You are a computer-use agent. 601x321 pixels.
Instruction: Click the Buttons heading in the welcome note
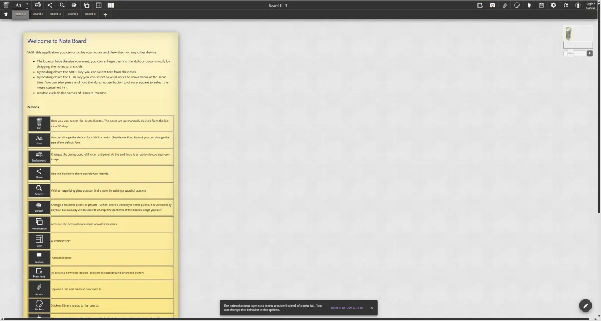(x=33, y=107)
